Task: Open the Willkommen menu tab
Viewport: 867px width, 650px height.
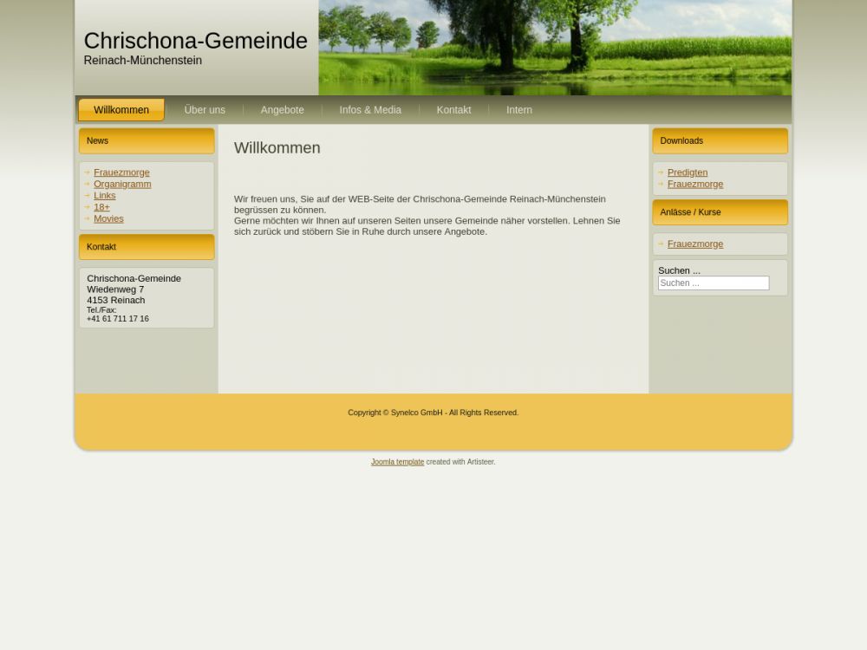Action: tap(121, 110)
